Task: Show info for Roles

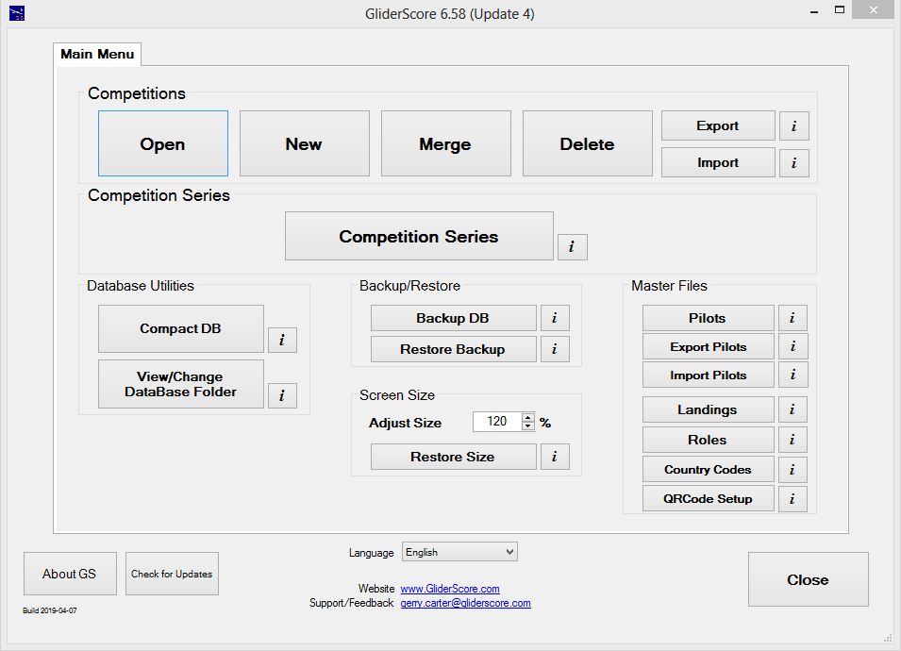Action: point(793,440)
